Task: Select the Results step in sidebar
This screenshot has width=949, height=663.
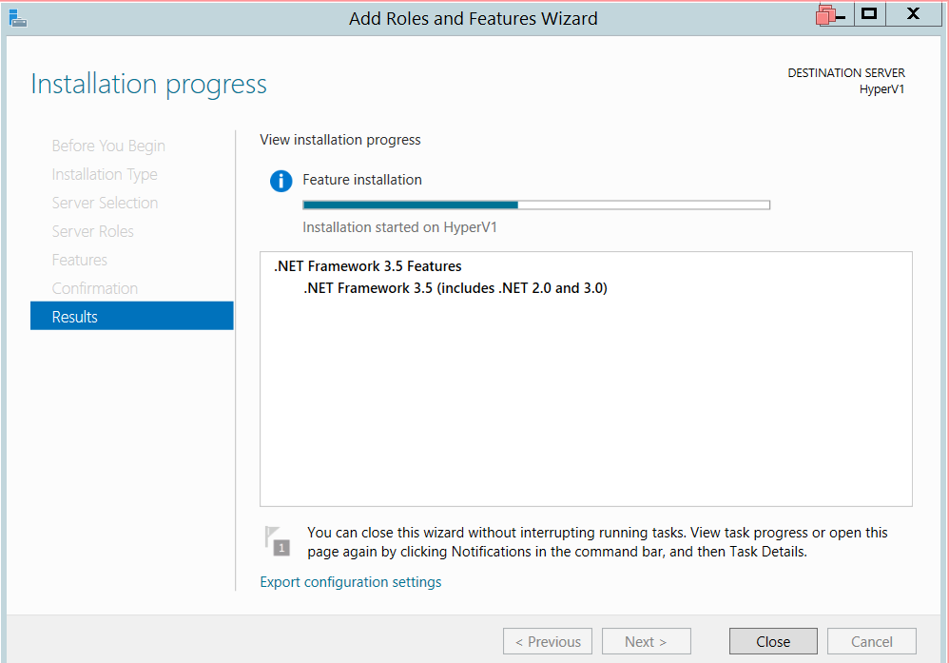Action: tap(132, 316)
